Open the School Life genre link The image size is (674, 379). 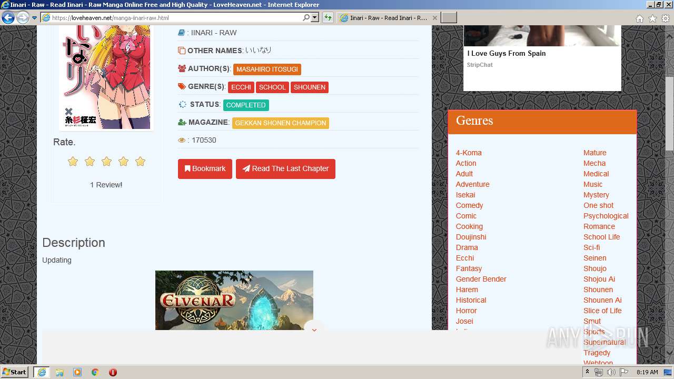click(602, 237)
